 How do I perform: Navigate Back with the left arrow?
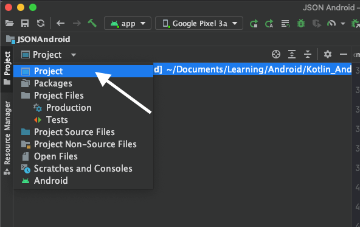coord(60,23)
